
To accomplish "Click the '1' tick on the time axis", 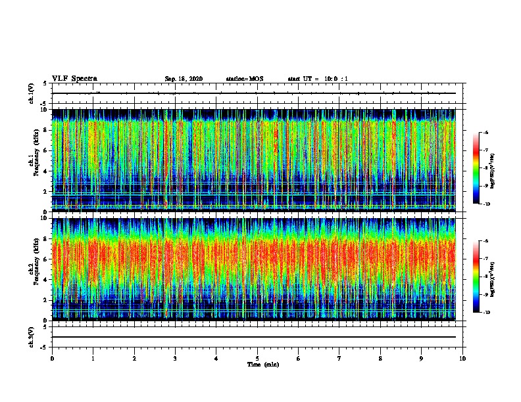I will click(x=93, y=359).
